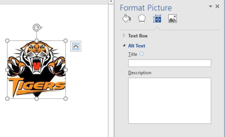
Task: Open the Layout Options button beside the picture
Action: click(x=76, y=46)
